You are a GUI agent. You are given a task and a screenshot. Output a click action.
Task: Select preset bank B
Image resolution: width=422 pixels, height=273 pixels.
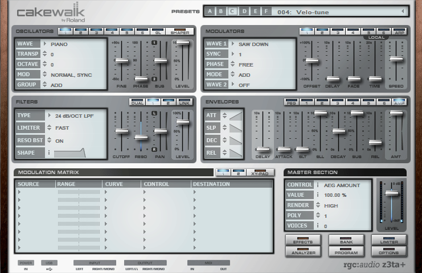pyautogui.click(x=221, y=11)
